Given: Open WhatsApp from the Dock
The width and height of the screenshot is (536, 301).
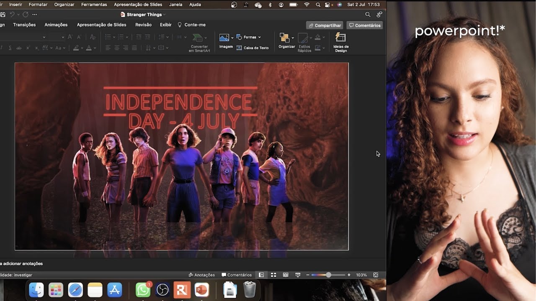Looking at the screenshot, I should click(x=143, y=289).
